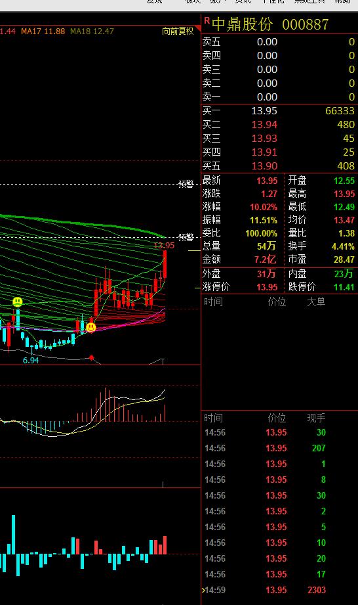Click the lower 预警 alert line label
Viewport: 358px width, 605px height.
point(186,237)
